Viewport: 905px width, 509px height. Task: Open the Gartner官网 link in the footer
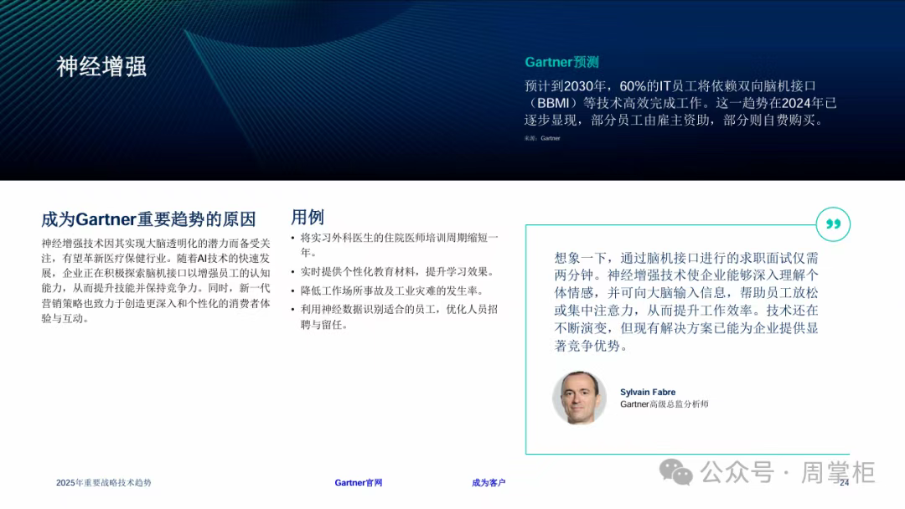359,483
